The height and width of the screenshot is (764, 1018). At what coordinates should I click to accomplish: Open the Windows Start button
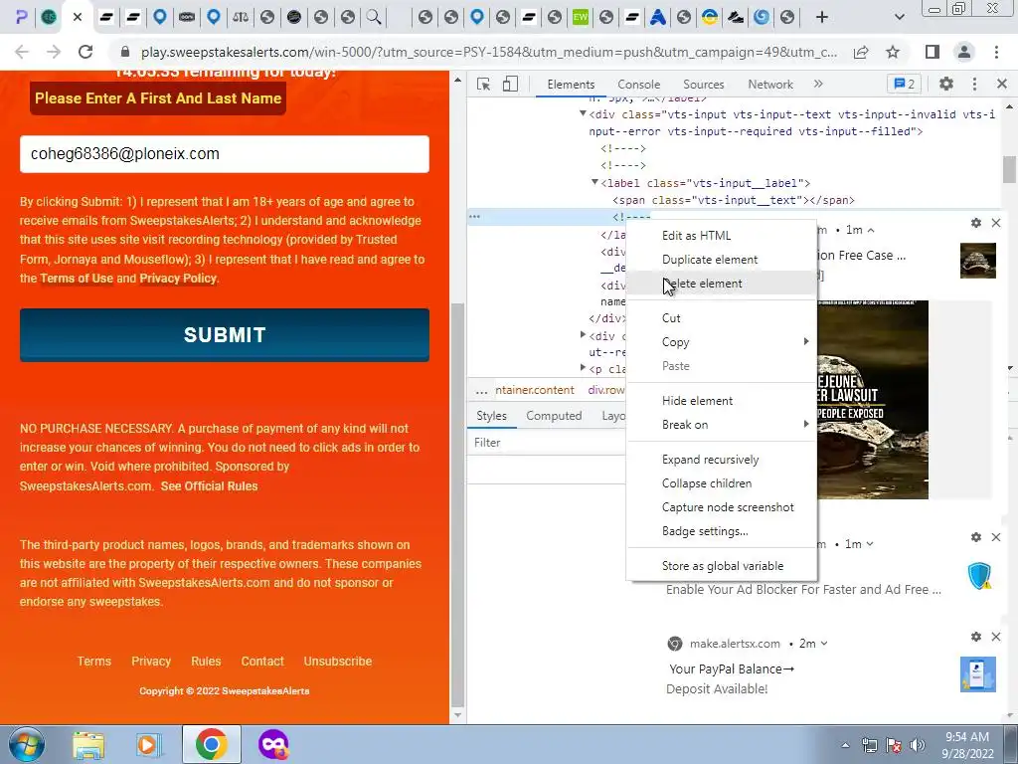pyautogui.click(x=27, y=744)
